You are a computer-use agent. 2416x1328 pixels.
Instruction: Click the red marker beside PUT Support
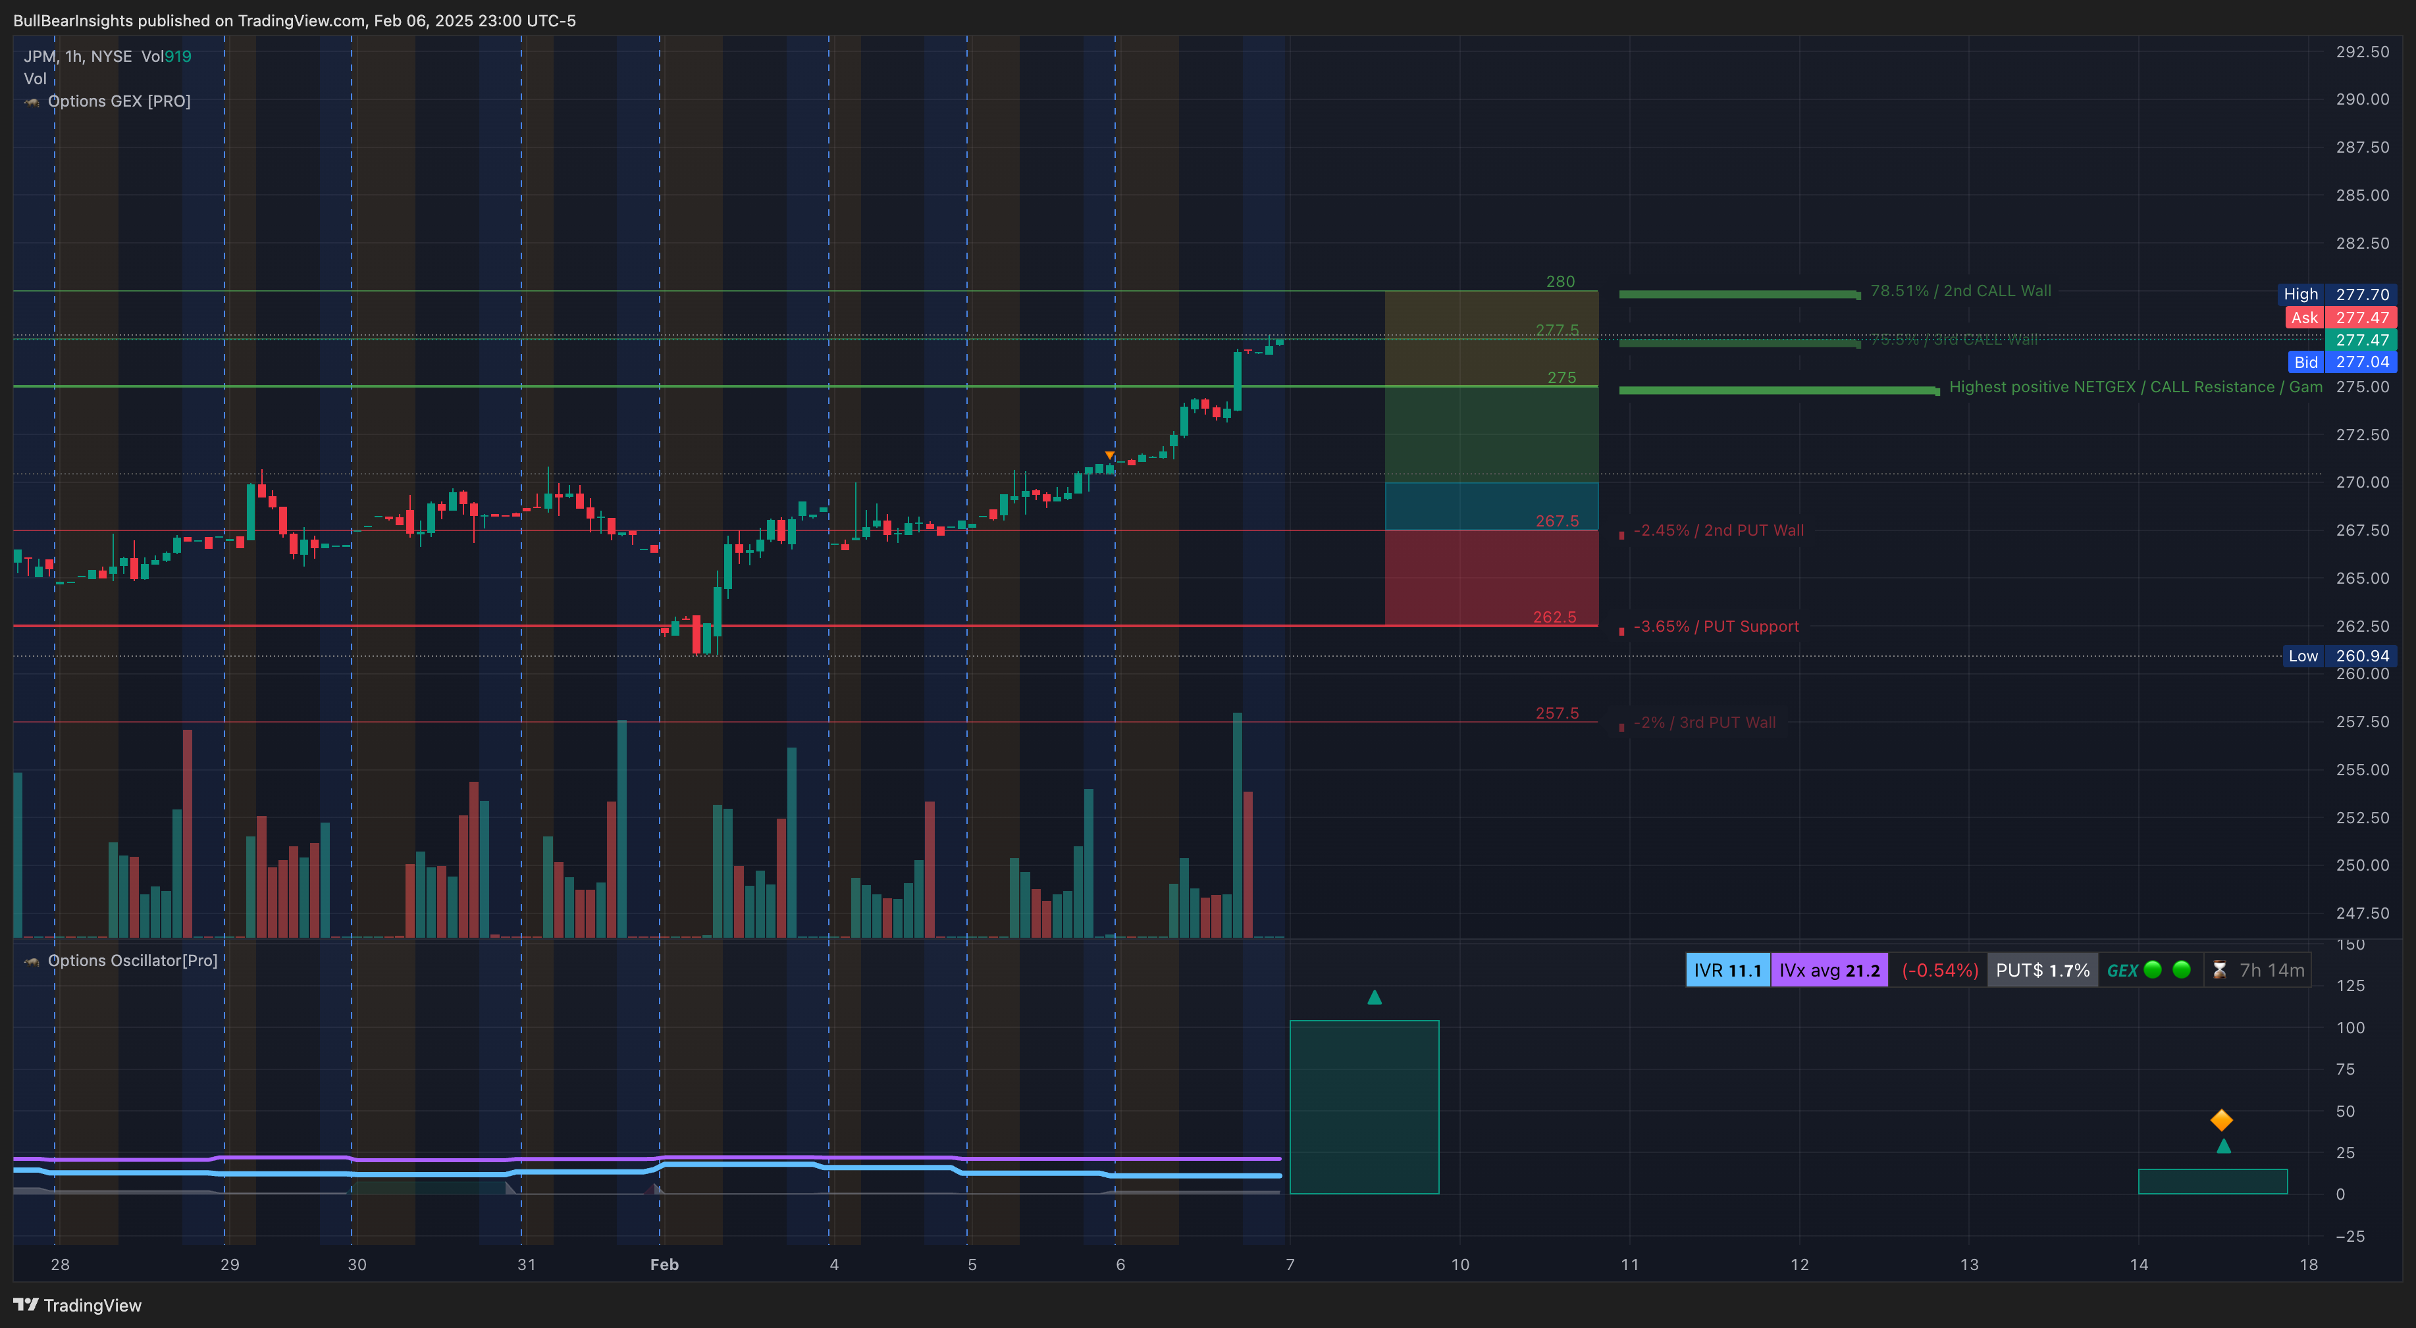[x=1621, y=631]
